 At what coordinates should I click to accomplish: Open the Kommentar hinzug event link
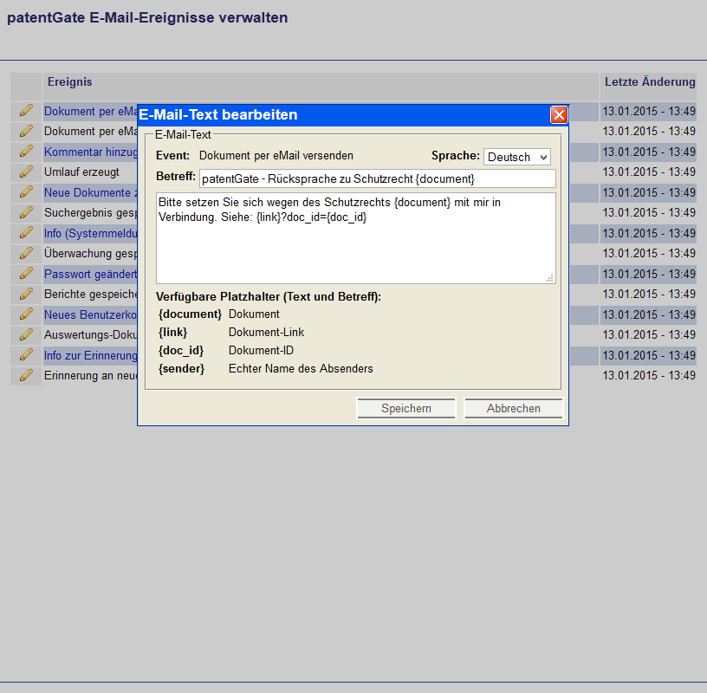tap(91, 152)
